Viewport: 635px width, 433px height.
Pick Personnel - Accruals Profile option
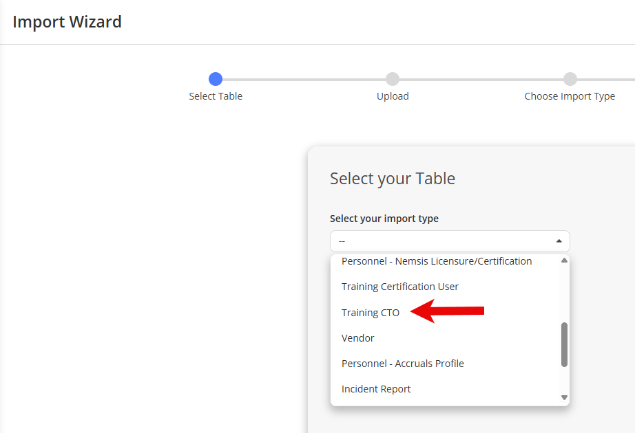point(445,364)
